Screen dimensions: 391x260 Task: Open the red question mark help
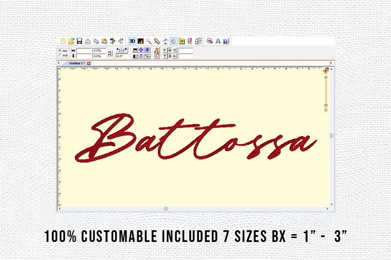click(x=156, y=53)
